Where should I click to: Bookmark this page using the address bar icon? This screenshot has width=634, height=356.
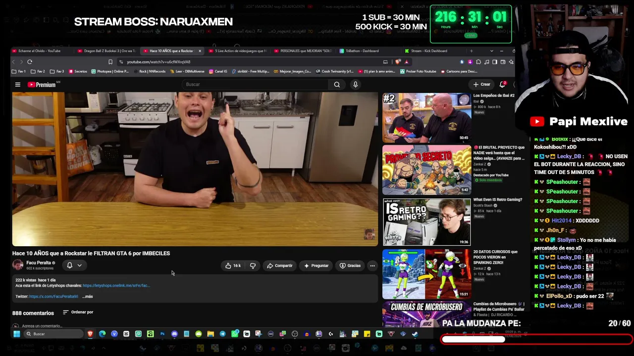pos(110,62)
